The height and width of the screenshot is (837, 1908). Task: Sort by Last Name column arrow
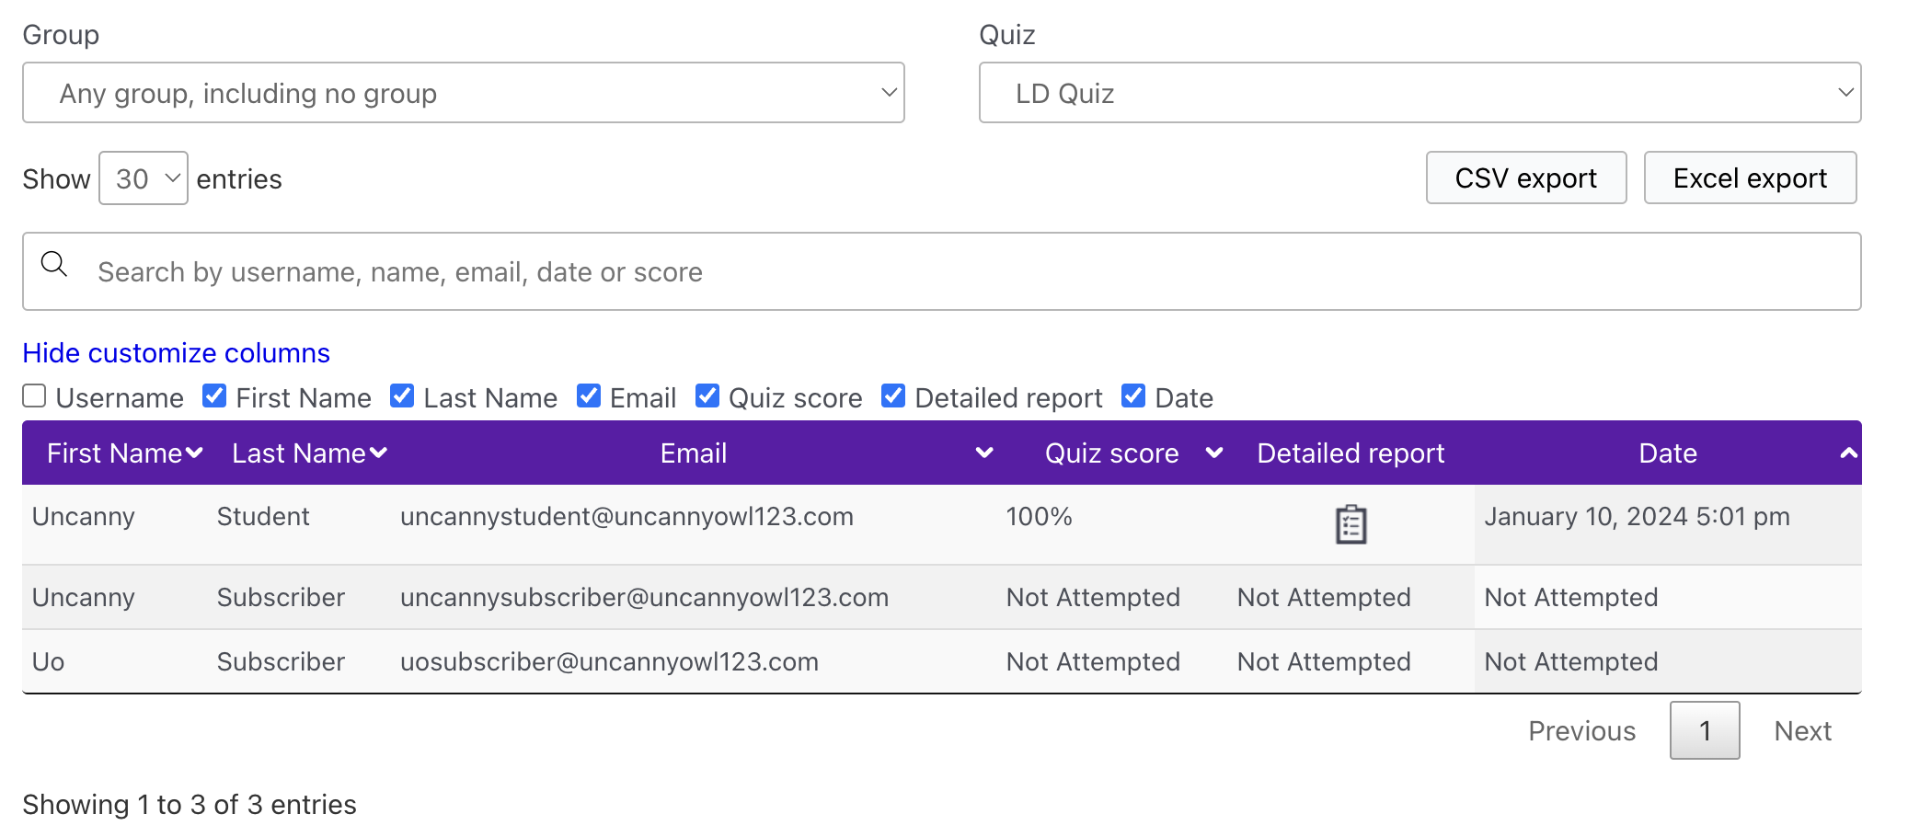click(378, 453)
